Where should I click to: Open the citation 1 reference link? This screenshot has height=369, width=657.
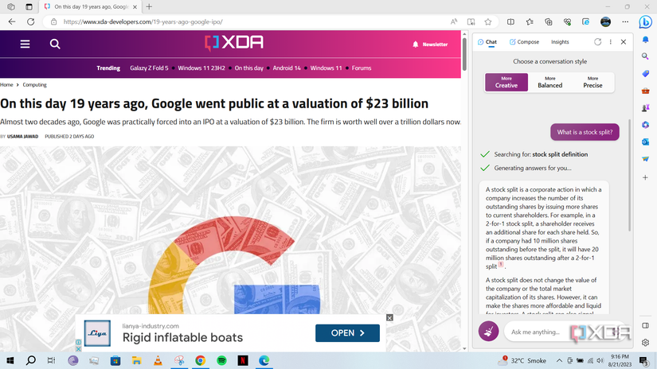[x=501, y=264]
